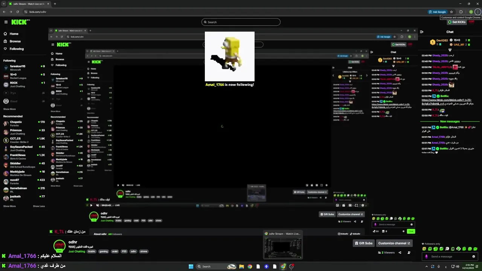Open the Windows Start menu
The width and height of the screenshot is (482, 271).
click(191, 266)
